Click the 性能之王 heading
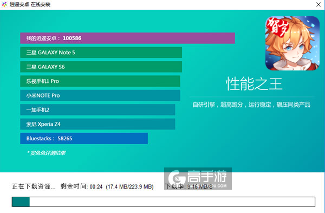Image resolution: width=325 pixels, height=213 pixels. 254,84
